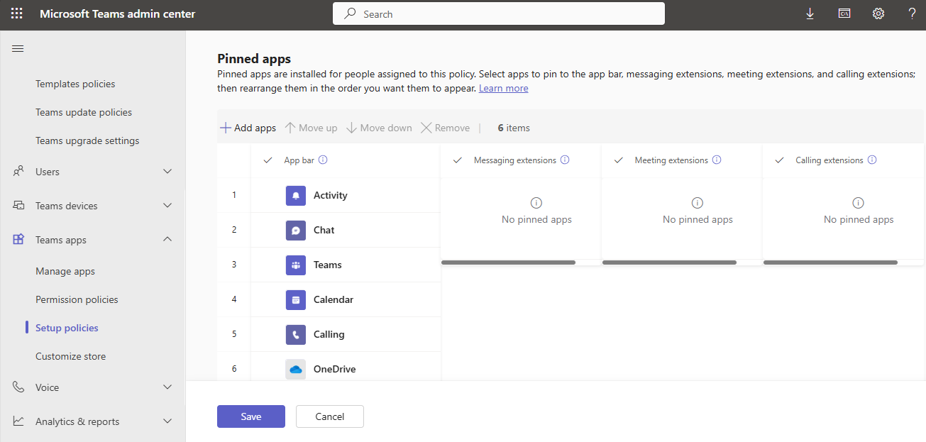Click the Voice phone icon
This screenshot has height=442, width=926.
[18, 387]
